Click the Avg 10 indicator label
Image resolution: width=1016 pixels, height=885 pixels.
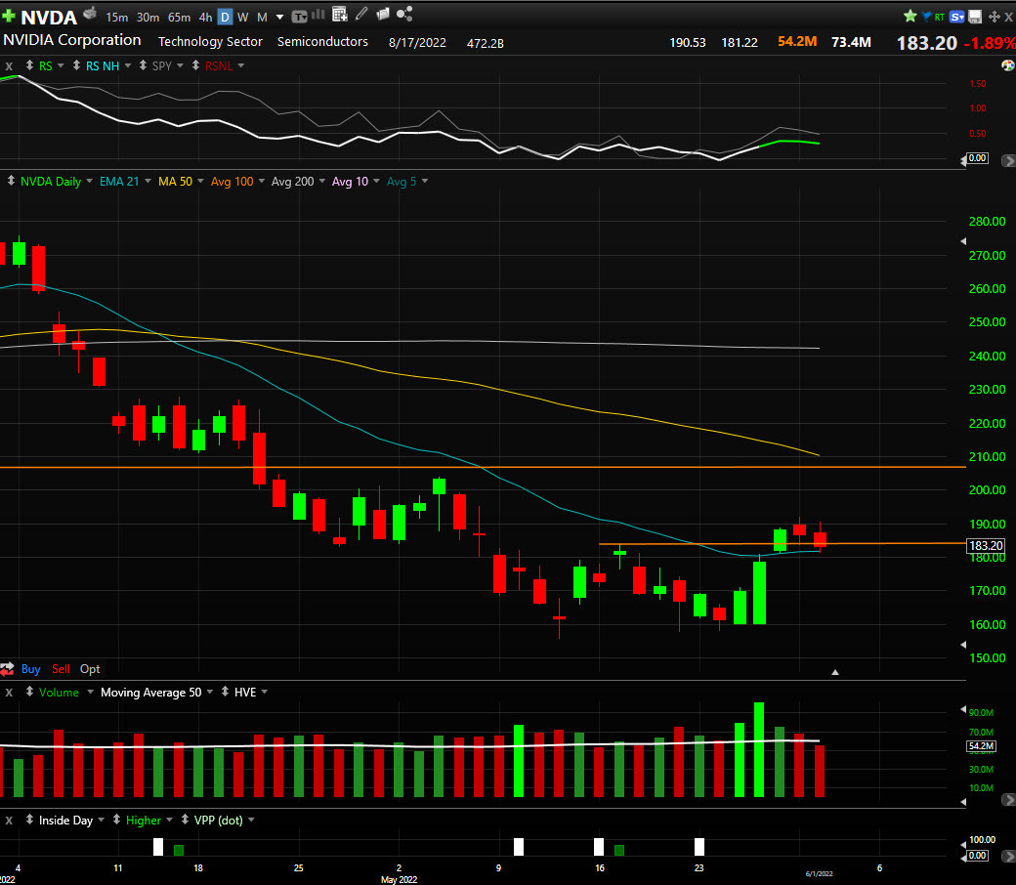click(x=350, y=182)
